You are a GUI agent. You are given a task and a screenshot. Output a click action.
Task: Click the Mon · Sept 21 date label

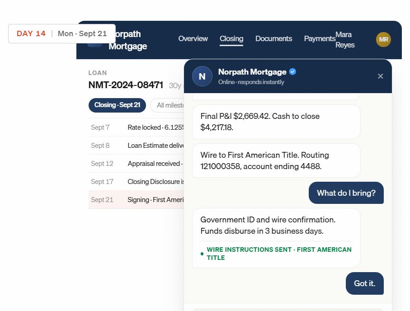tap(82, 33)
